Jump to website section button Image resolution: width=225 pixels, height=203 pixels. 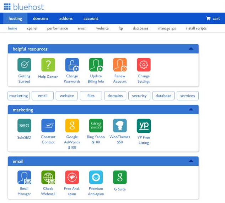(67, 96)
